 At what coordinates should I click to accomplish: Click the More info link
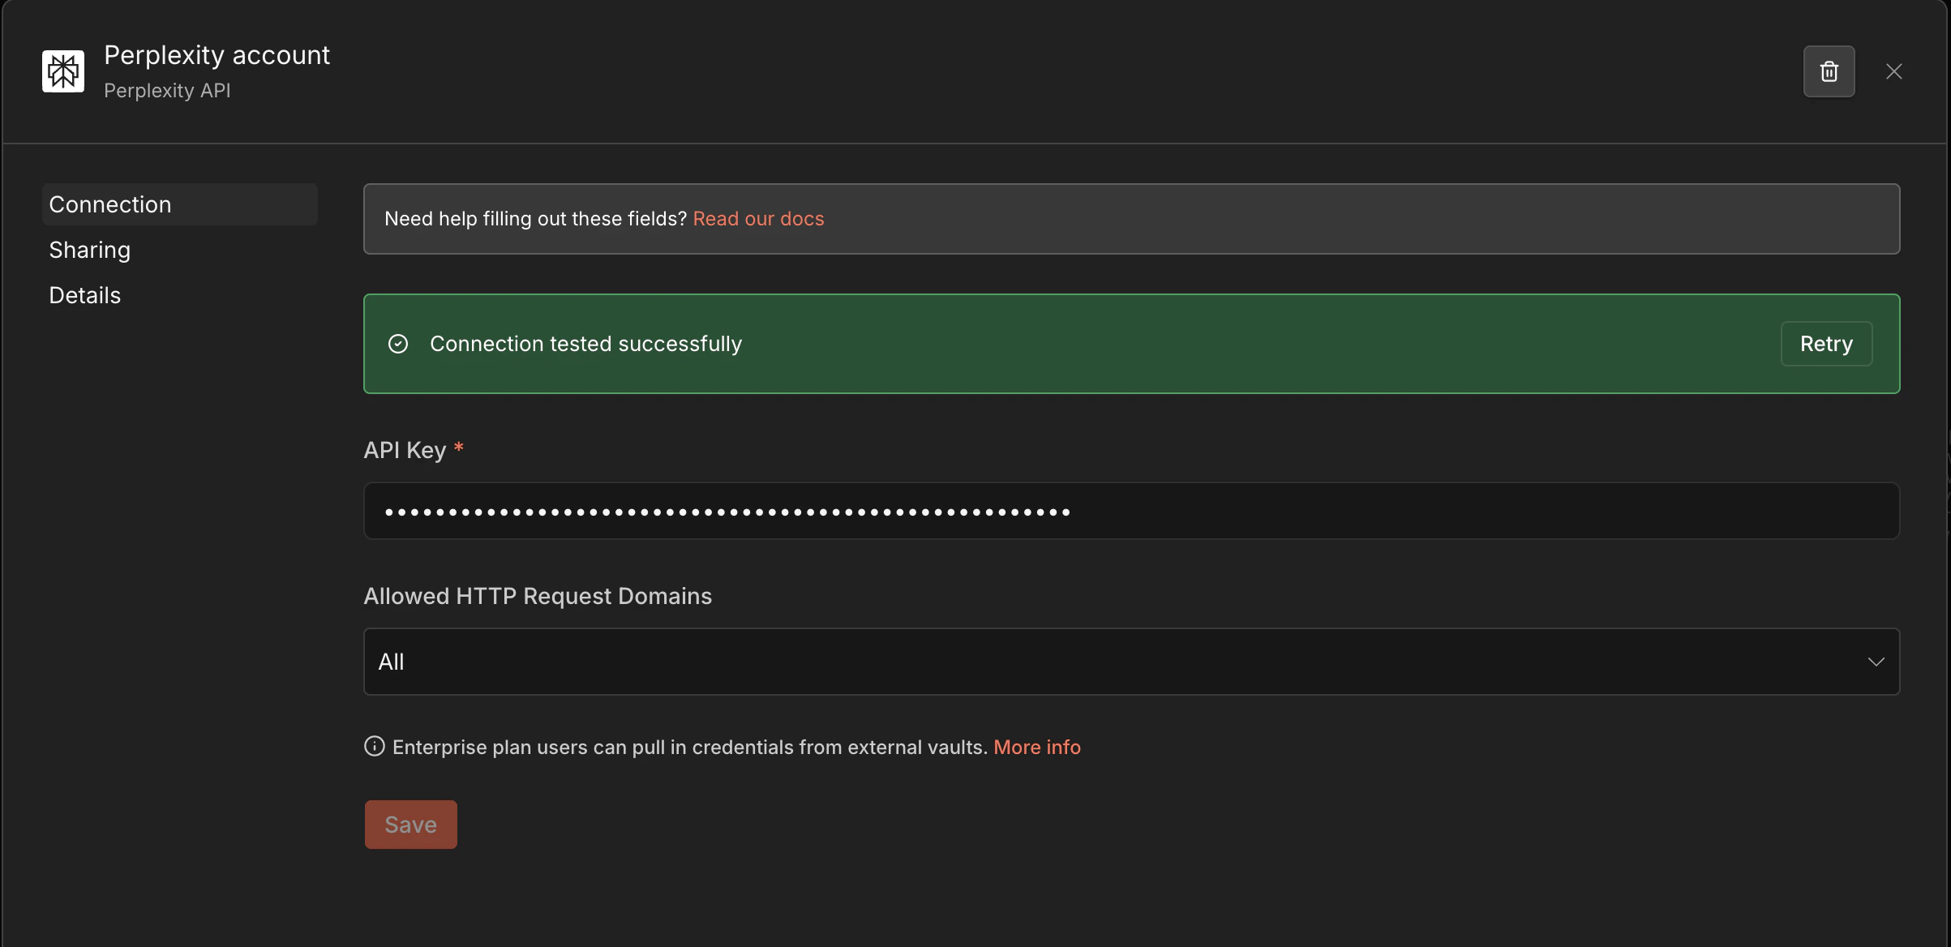(x=1037, y=747)
